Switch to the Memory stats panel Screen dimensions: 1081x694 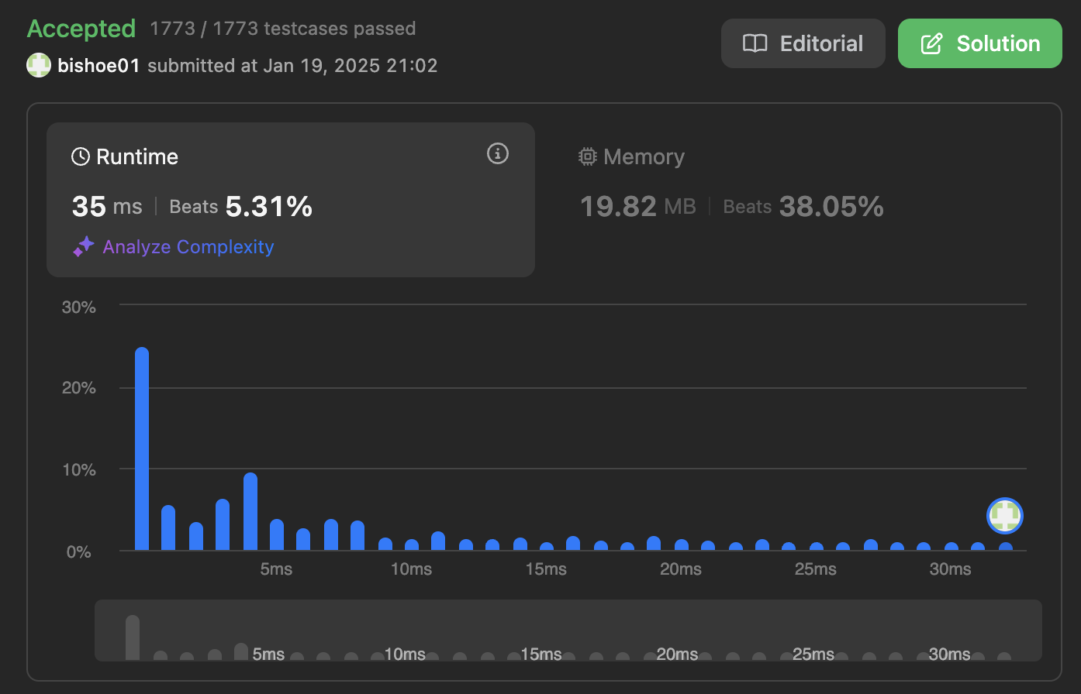pos(799,200)
